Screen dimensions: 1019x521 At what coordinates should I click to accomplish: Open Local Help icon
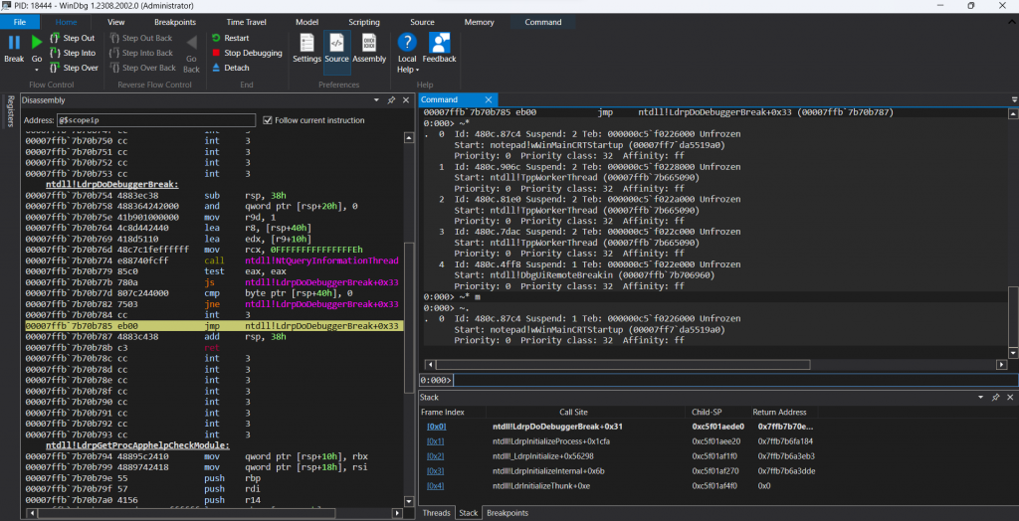(407, 43)
